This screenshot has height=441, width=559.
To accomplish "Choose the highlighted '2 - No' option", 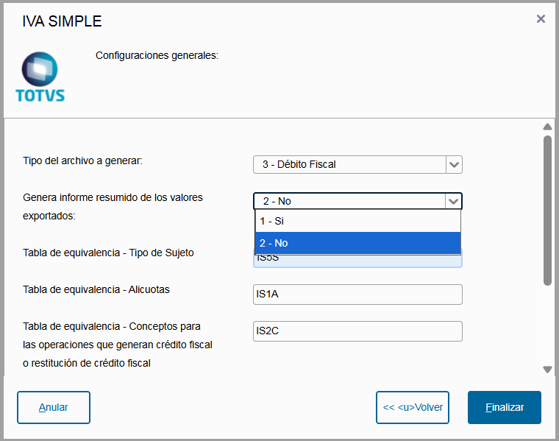I will tap(357, 243).
